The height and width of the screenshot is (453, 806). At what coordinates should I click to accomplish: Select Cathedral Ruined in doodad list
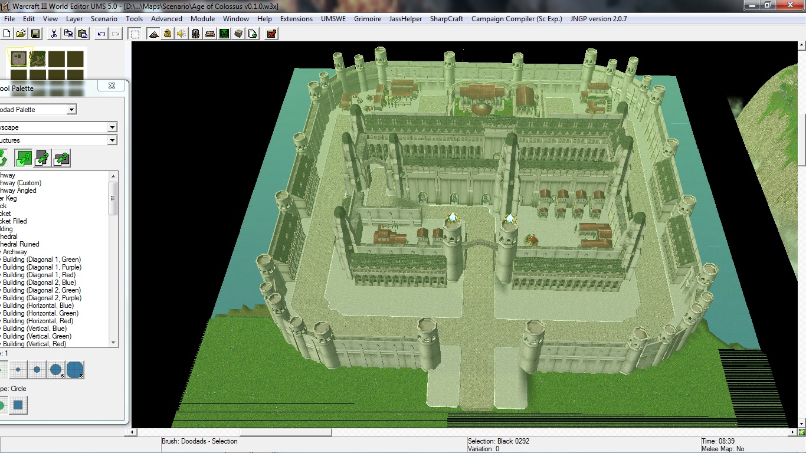click(19, 244)
